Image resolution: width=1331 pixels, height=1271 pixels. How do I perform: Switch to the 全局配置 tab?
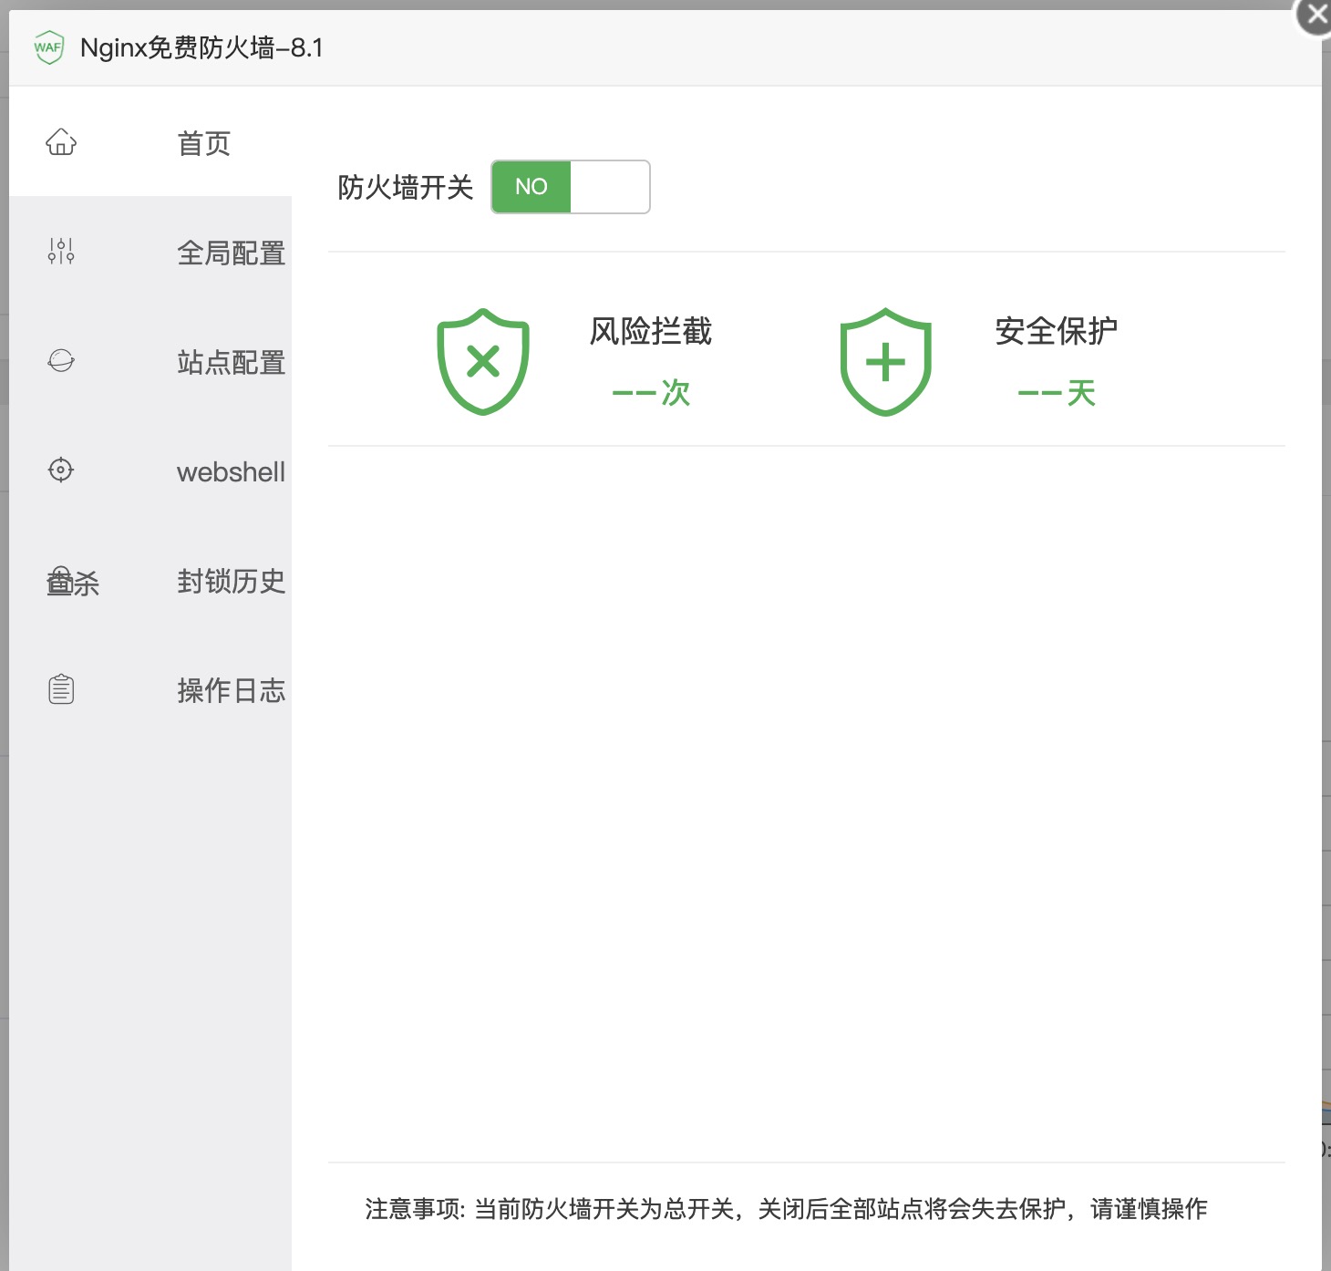(x=150, y=252)
